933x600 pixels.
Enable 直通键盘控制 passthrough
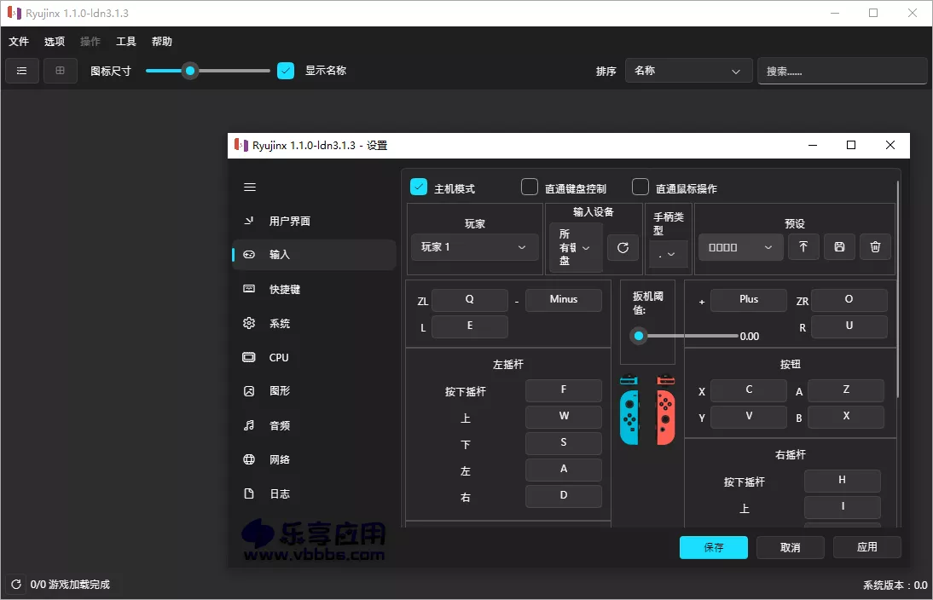(x=530, y=187)
